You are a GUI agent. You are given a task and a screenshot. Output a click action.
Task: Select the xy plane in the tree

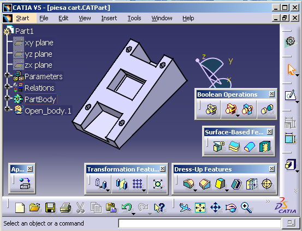[39, 43]
